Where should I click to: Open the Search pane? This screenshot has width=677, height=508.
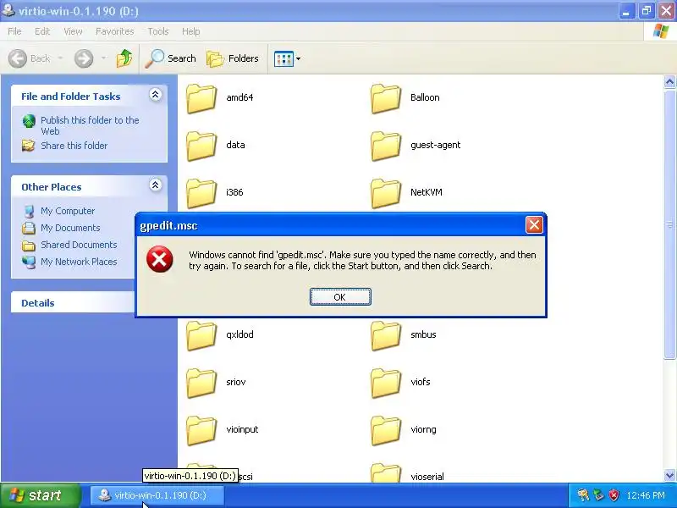click(170, 58)
